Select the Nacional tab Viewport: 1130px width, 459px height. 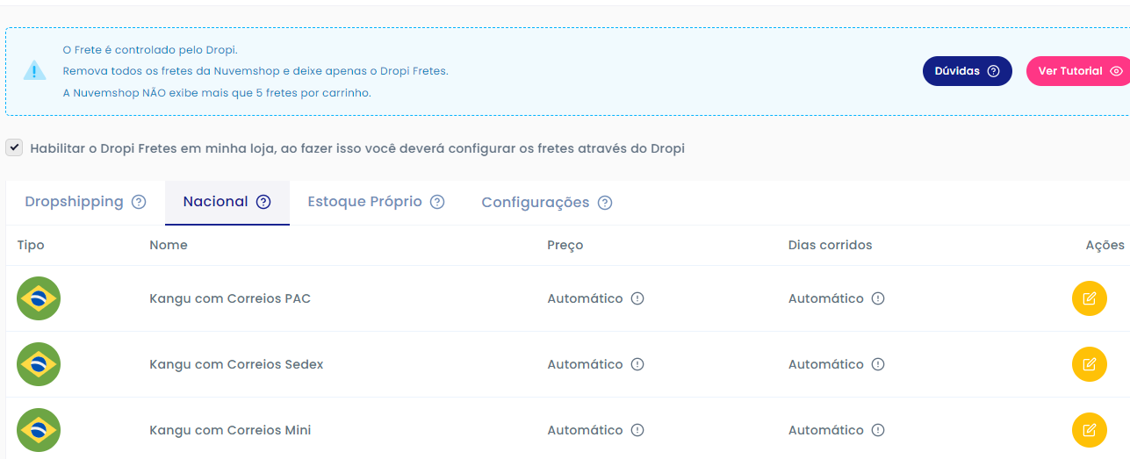[x=227, y=202]
